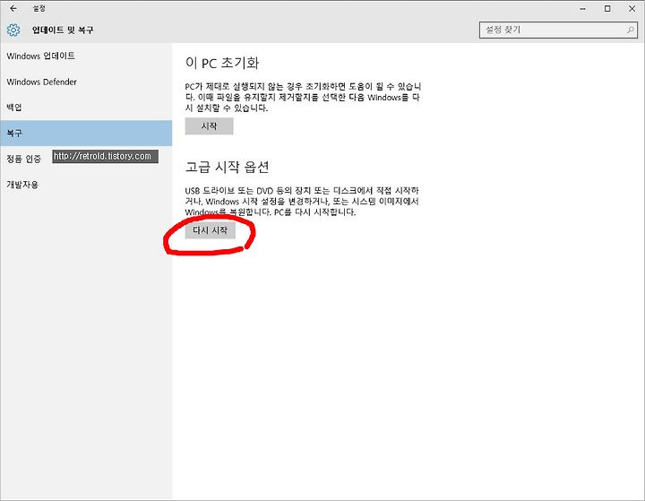Click the 다시 시작 button
The image size is (645, 501).
211,230
